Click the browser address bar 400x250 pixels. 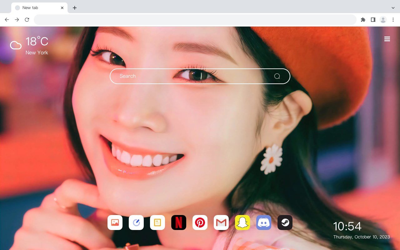click(x=195, y=20)
